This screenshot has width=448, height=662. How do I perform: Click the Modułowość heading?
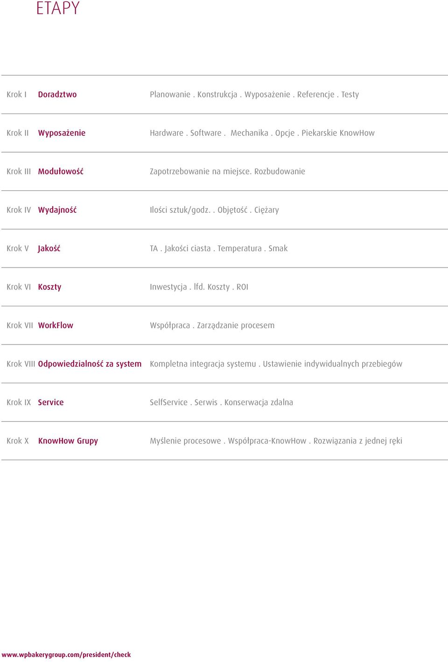pyautogui.click(x=61, y=171)
